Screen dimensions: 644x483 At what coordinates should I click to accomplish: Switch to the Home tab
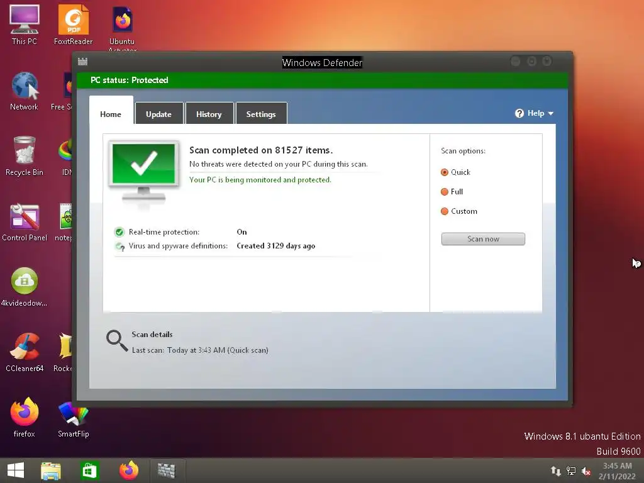coord(111,110)
